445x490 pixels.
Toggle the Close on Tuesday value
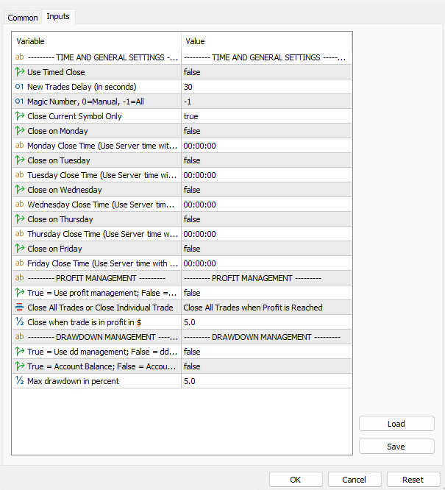coord(266,160)
